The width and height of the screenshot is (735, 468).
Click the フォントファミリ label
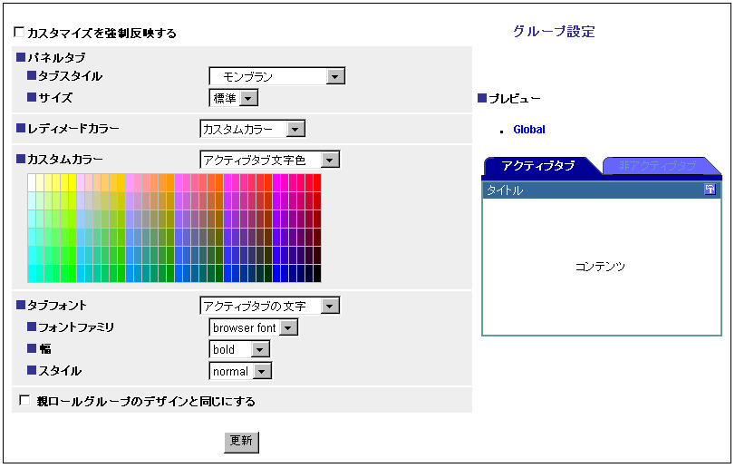pyautogui.click(x=76, y=327)
